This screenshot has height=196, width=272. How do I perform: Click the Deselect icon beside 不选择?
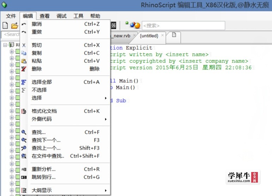click(x=24, y=90)
